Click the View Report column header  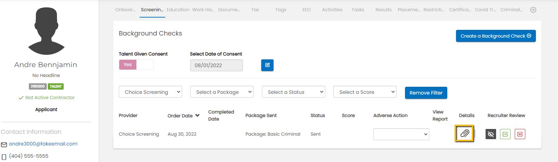pos(440,115)
